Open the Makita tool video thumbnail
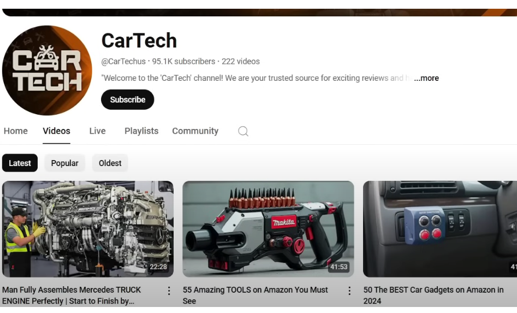Image resolution: width=517 pixels, height=313 pixels. pos(268,229)
